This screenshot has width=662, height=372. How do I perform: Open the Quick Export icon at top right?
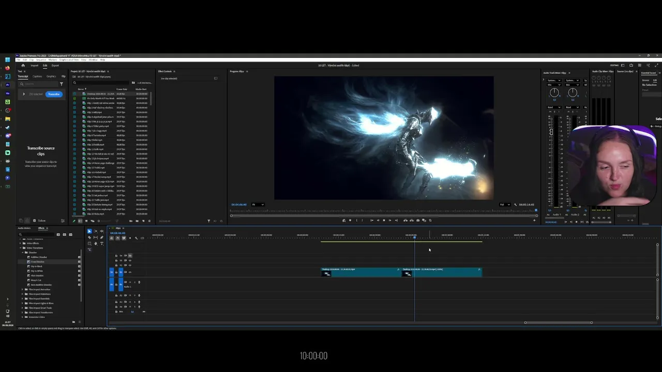(631, 66)
